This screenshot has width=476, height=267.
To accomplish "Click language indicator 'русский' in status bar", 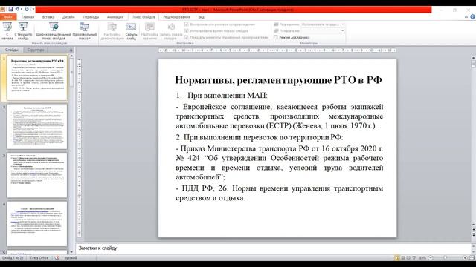I will point(71,258).
